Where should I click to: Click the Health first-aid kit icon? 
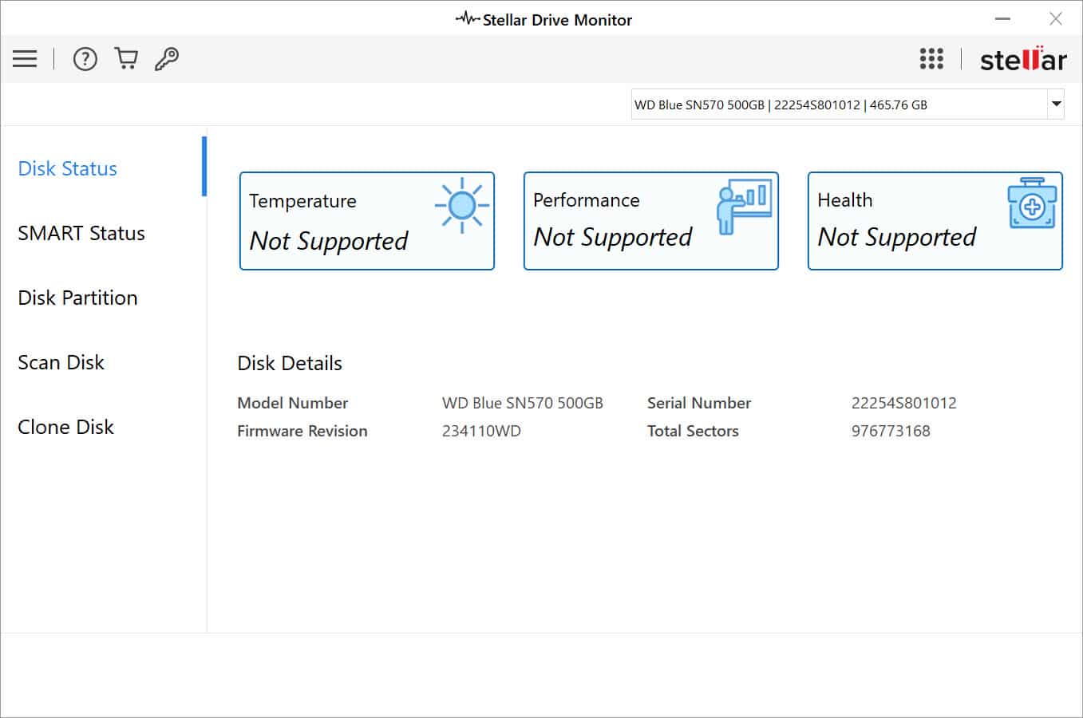tap(1034, 203)
